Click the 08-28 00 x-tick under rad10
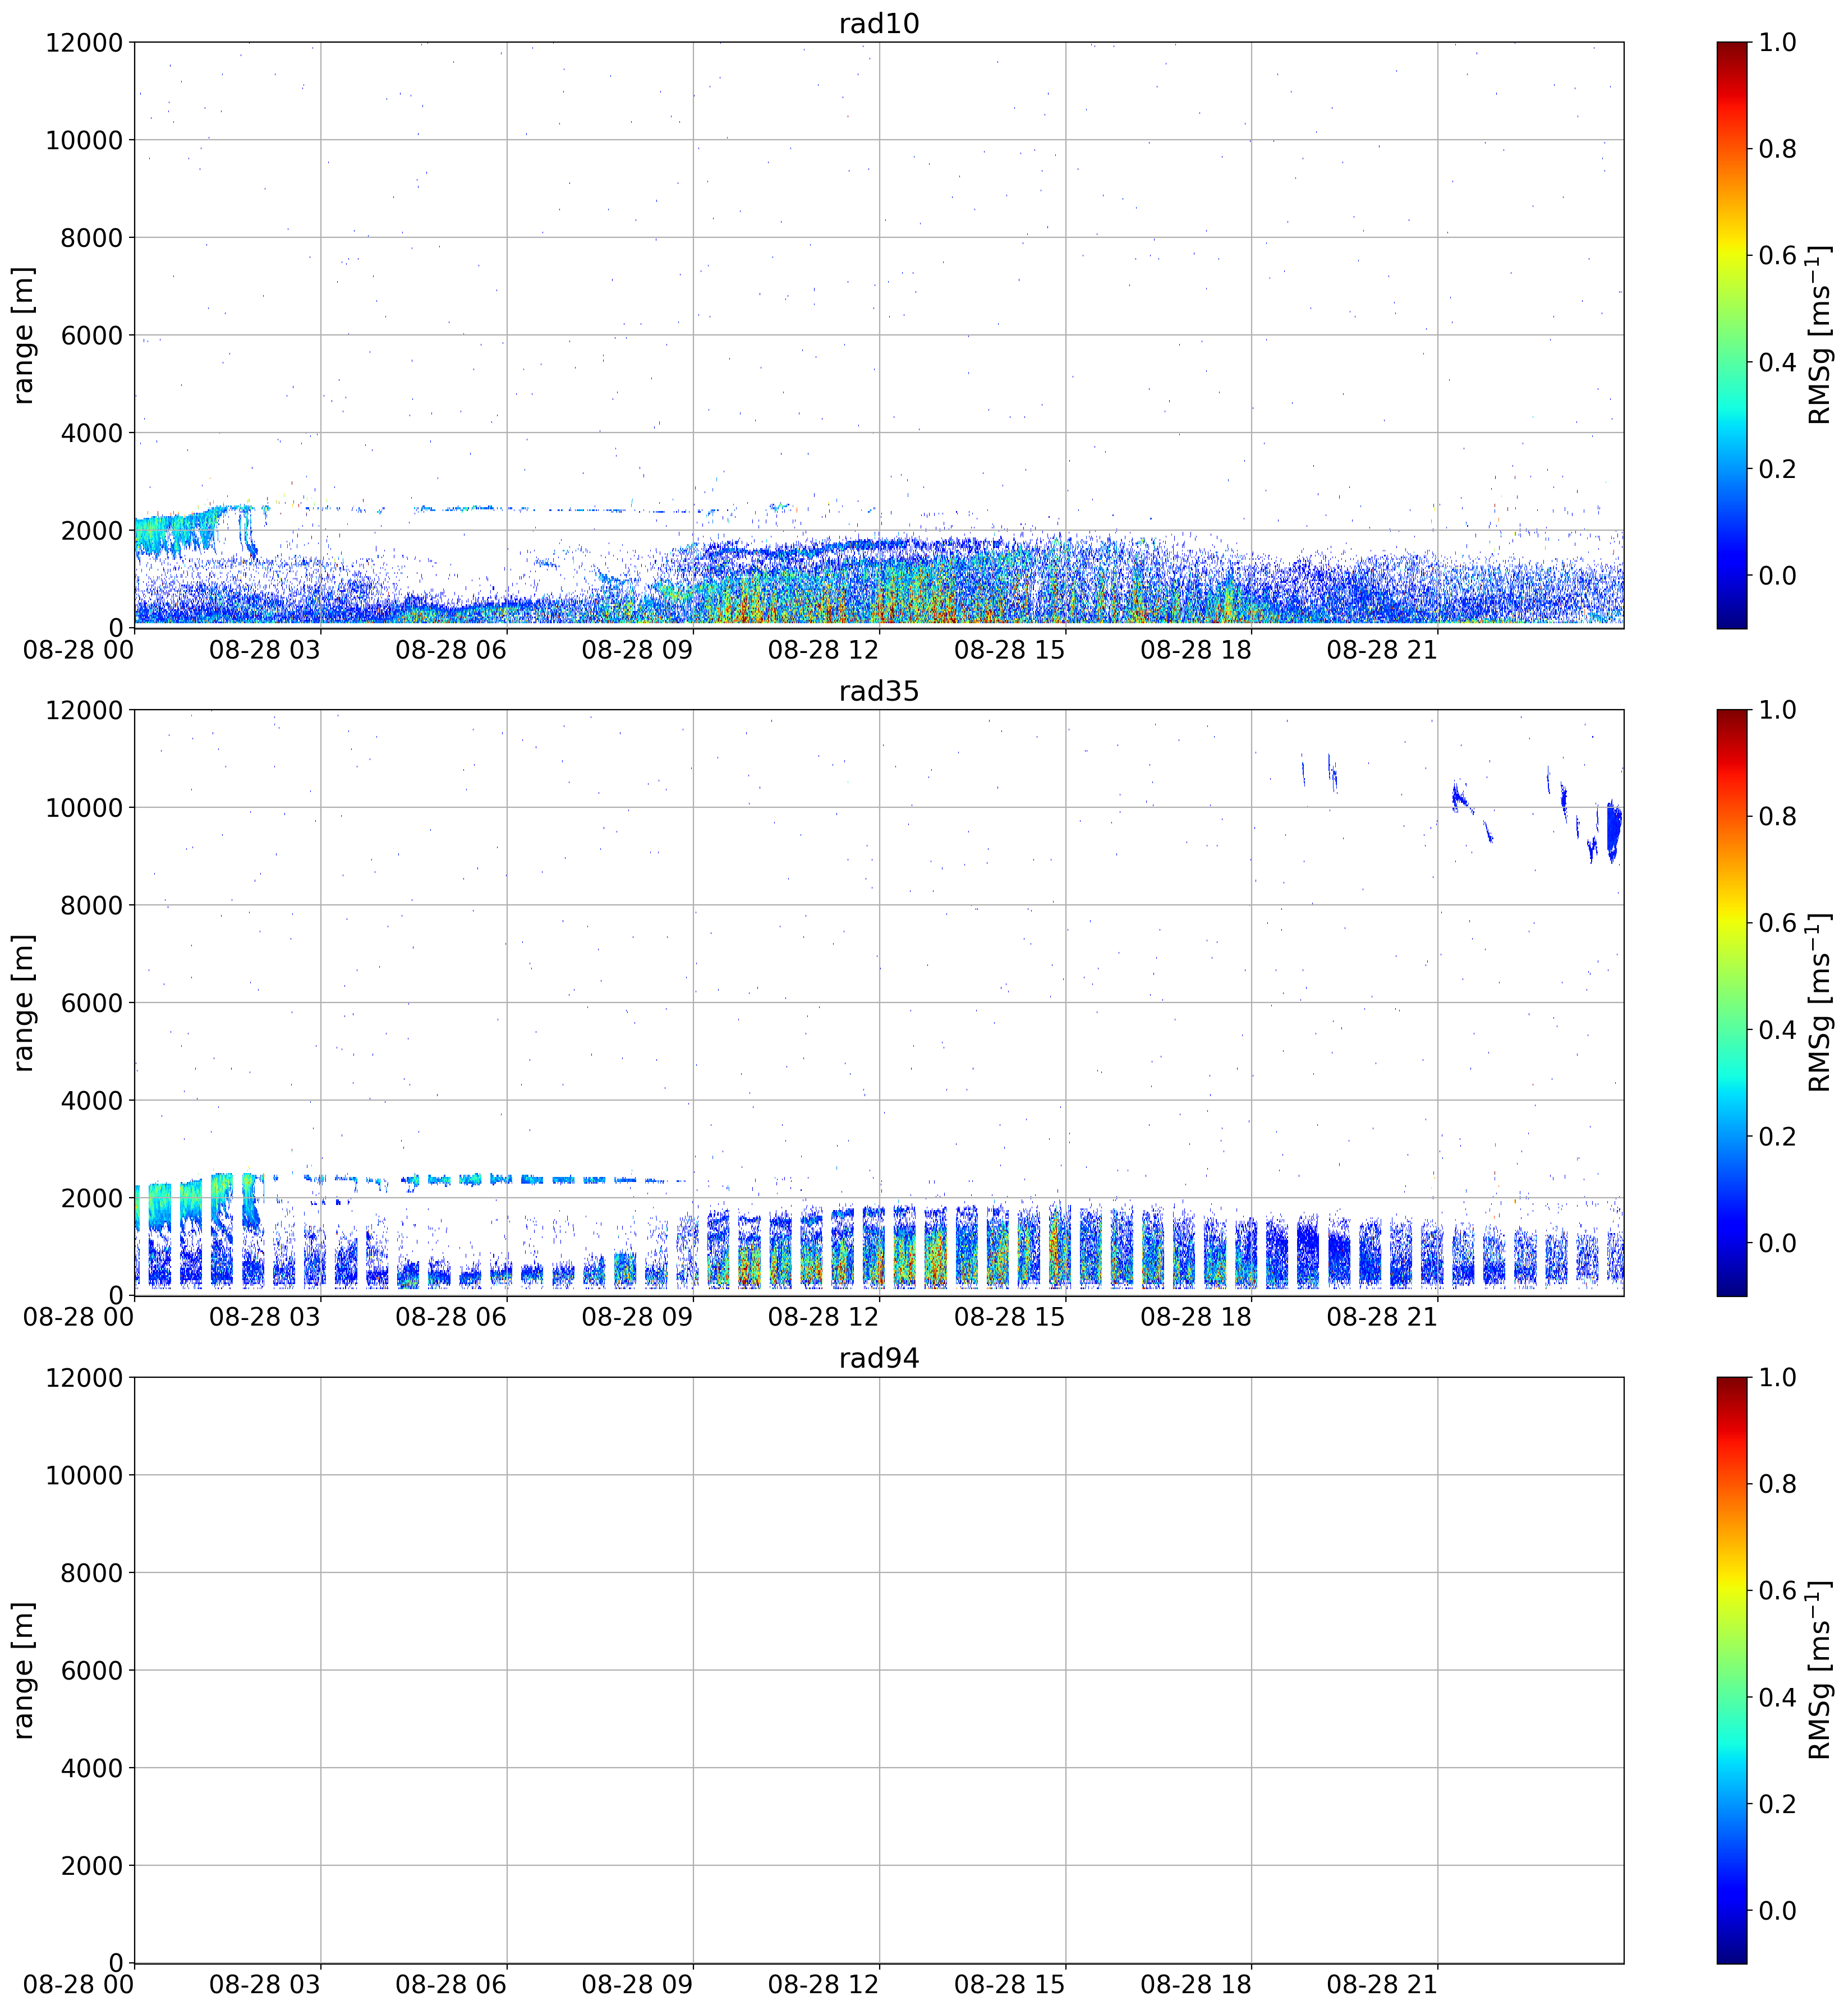The height and width of the screenshot is (2010, 1848). [x=79, y=650]
